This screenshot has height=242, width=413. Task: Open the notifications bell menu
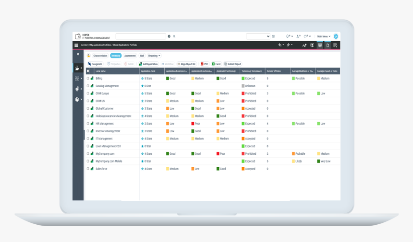pos(290,36)
